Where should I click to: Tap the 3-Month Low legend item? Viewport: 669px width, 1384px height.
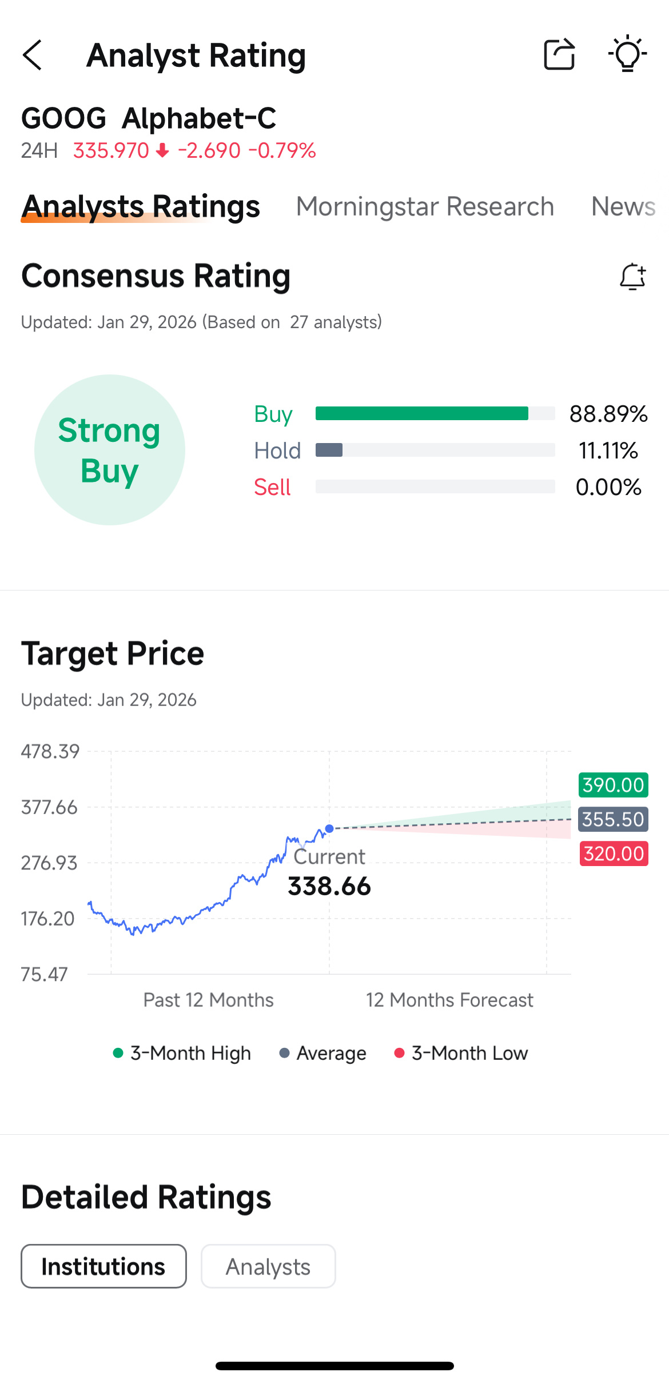pyautogui.click(x=461, y=1053)
